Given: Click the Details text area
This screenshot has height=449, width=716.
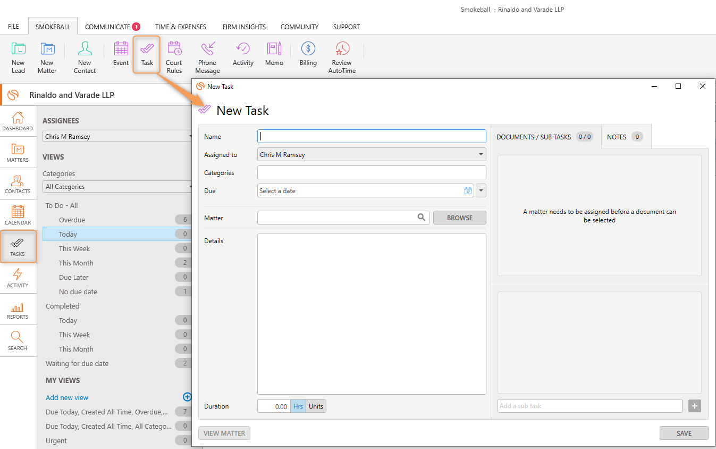Looking at the screenshot, I should 372,314.
